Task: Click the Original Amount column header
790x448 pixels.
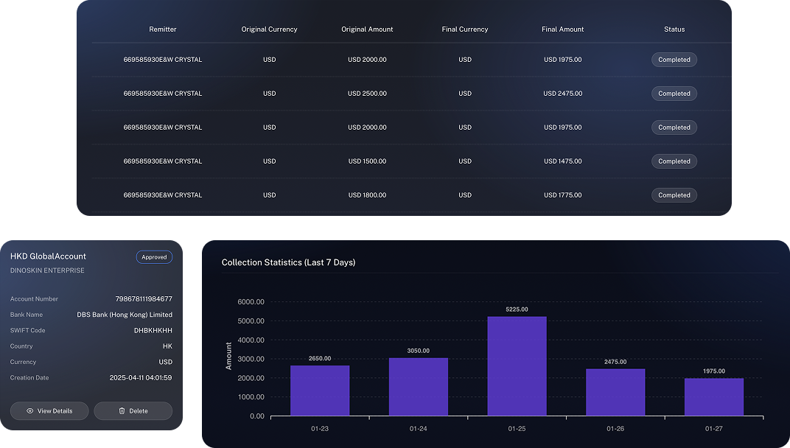Action: pos(367,29)
